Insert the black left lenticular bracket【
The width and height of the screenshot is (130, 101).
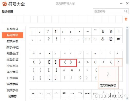click(x=49, y=62)
